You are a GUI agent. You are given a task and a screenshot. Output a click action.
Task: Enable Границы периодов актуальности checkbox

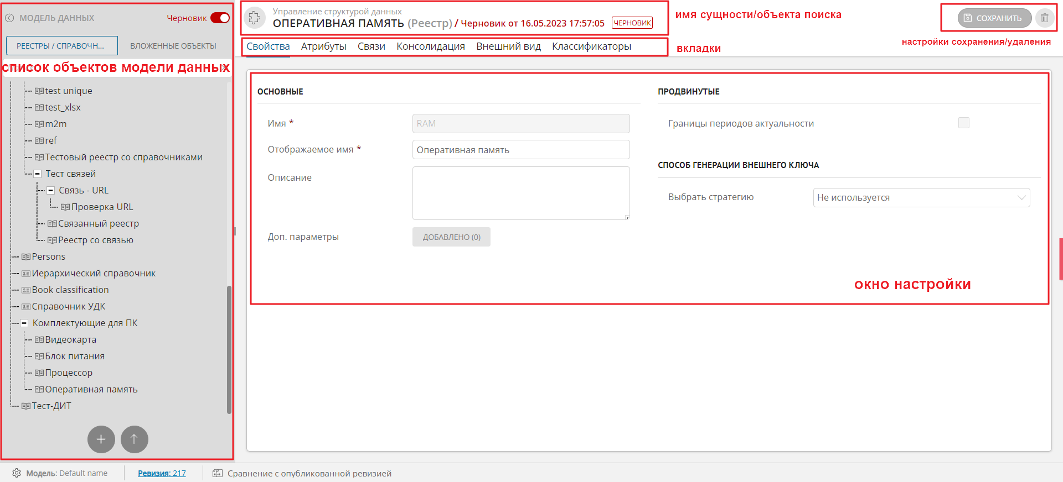click(963, 123)
